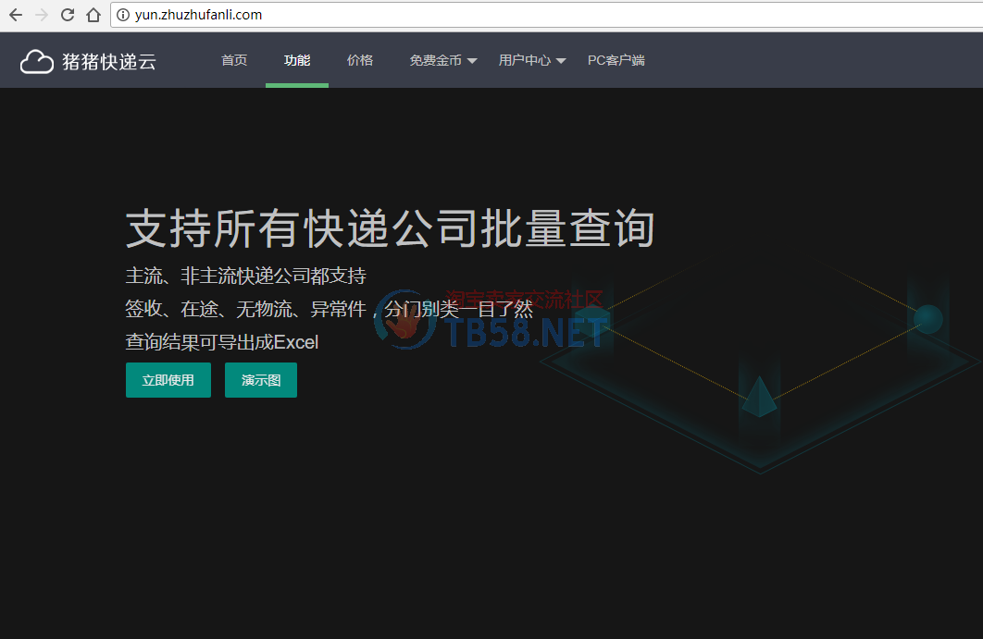Viewport: 983px width, 639px height.
Task: Click the teal sphere graphic on right
Action: coord(927,319)
